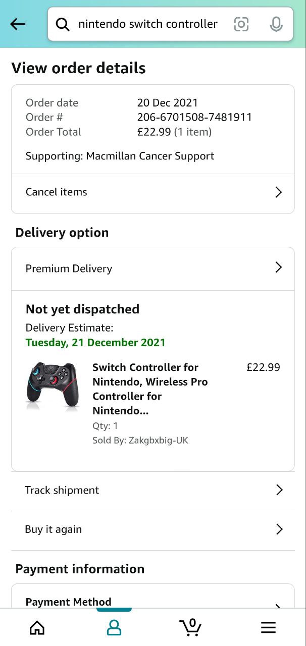Tap the search magnifier icon
The height and width of the screenshot is (646, 306).
63,24
